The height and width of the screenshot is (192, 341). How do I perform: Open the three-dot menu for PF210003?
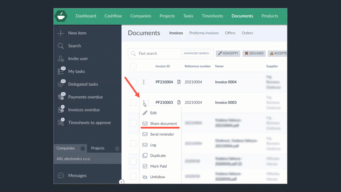[x=144, y=102]
